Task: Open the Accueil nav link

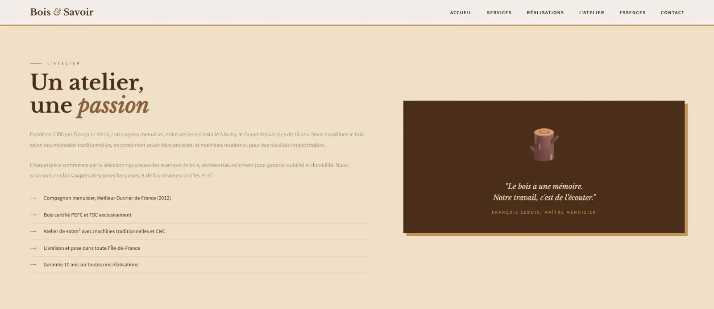Action: click(x=461, y=12)
